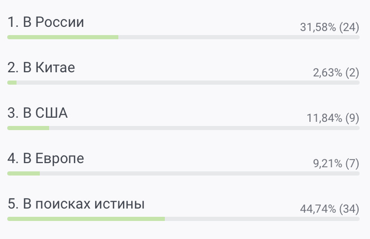This screenshot has height=239, width=370.
Task: Click the green filled part of the В России bar
Action: [x=63, y=37]
